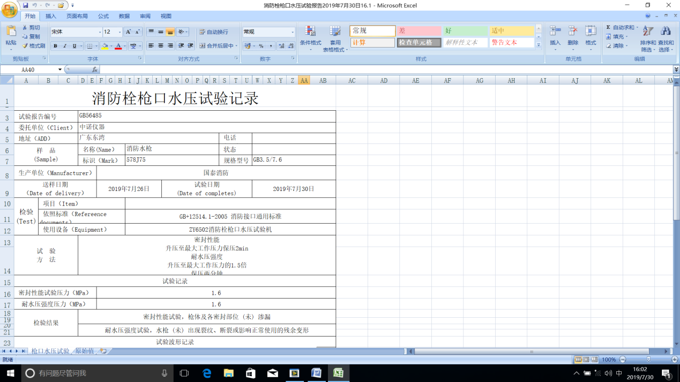Click the insert function fx icon

(x=94, y=70)
